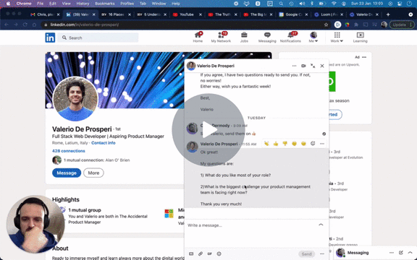Open Messaging in the top nav bar
The height and width of the screenshot is (260, 417).
tap(267, 38)
